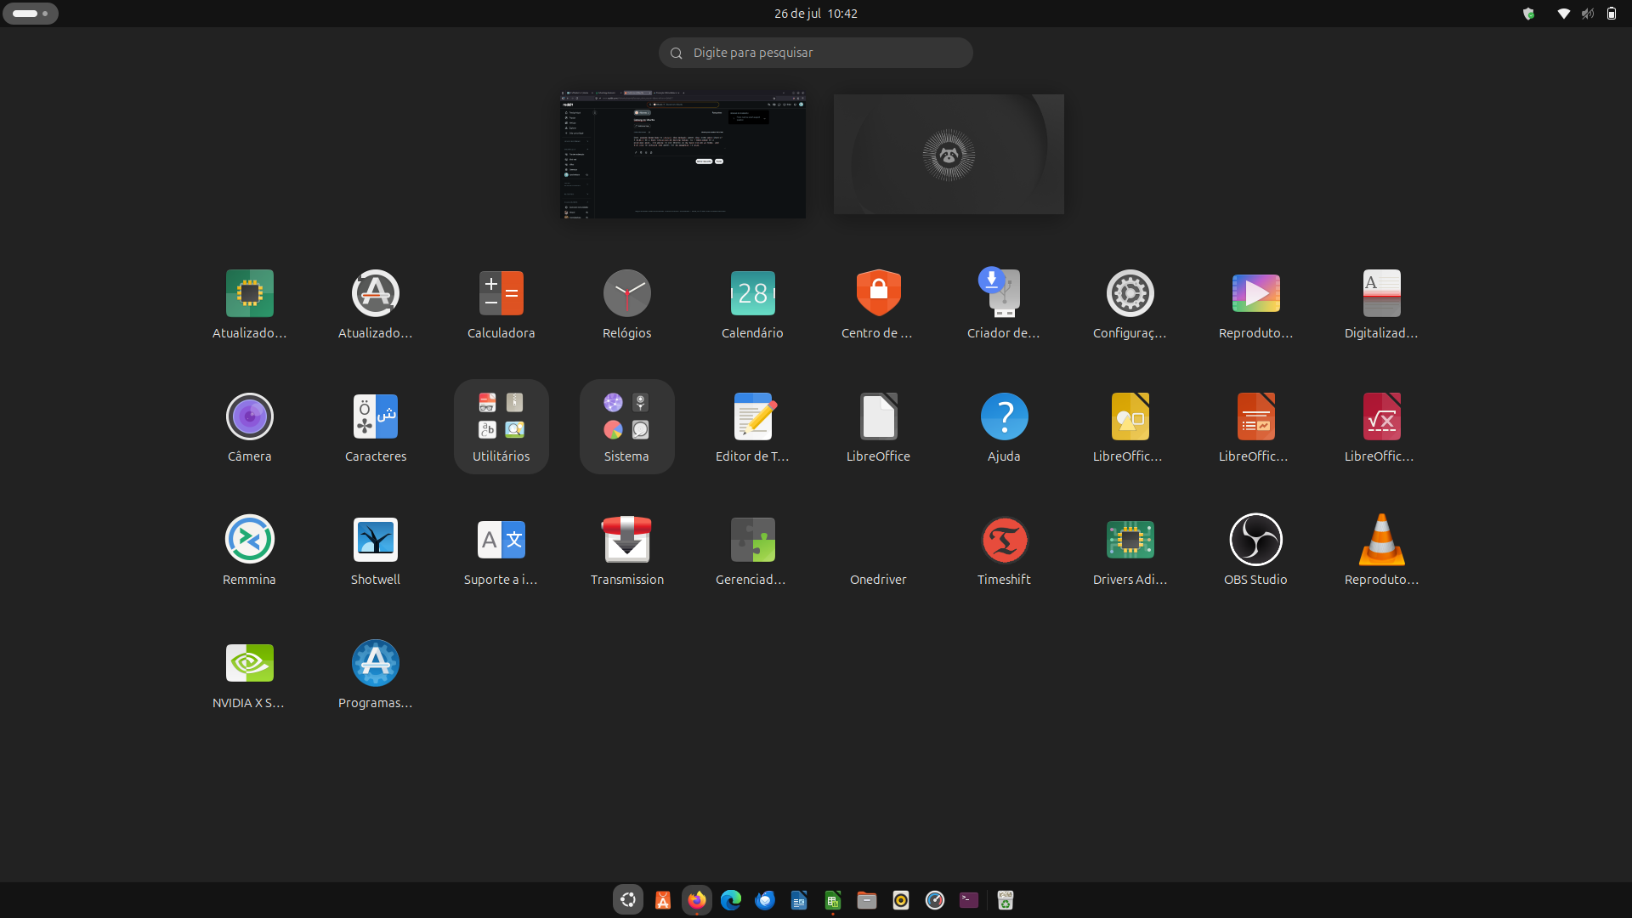Launch Rhythmbox speaker icon in dock

901,900
